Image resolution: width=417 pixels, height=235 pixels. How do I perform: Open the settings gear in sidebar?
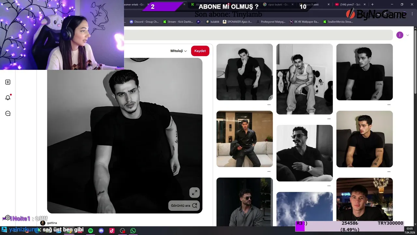(x=7, y=218)
